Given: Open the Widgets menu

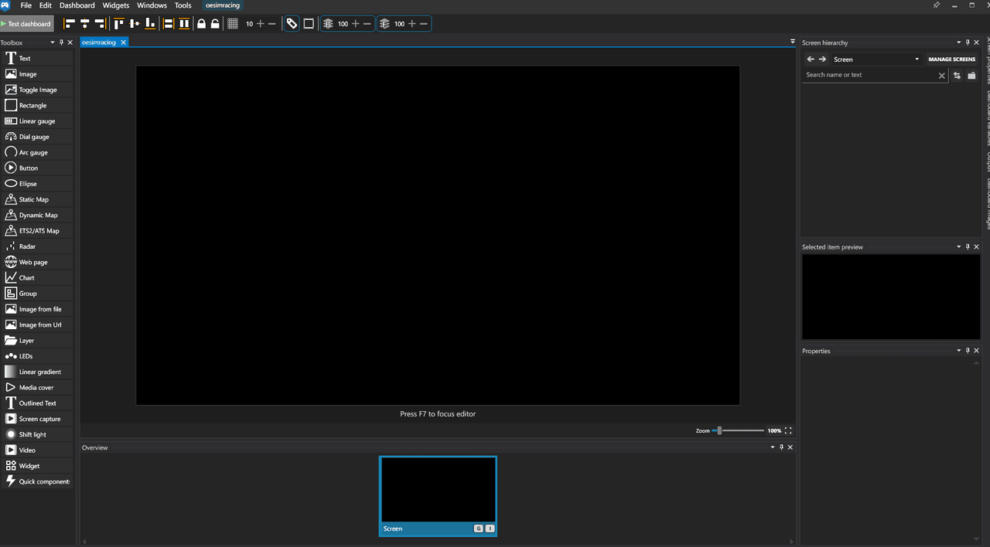Looking at the screenshot, I should coord(116,5).
